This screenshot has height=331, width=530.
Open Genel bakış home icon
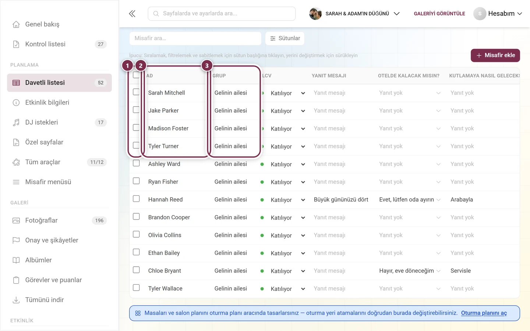coord(16,24)
